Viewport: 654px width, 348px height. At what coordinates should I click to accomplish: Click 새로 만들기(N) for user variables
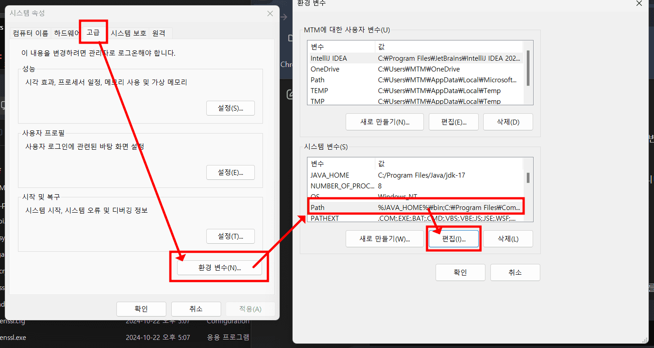[x=384, y=122]
